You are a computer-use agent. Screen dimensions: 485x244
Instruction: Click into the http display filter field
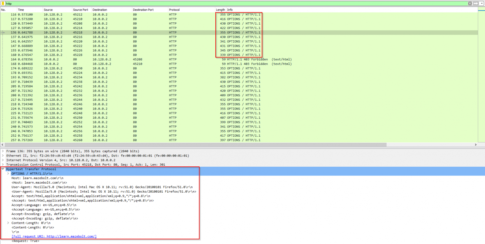pyautogui.click(x=221, y=3)
